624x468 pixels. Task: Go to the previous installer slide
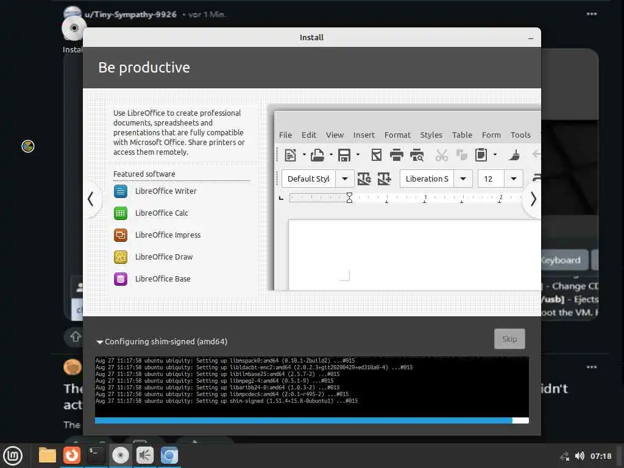(91, 199)
